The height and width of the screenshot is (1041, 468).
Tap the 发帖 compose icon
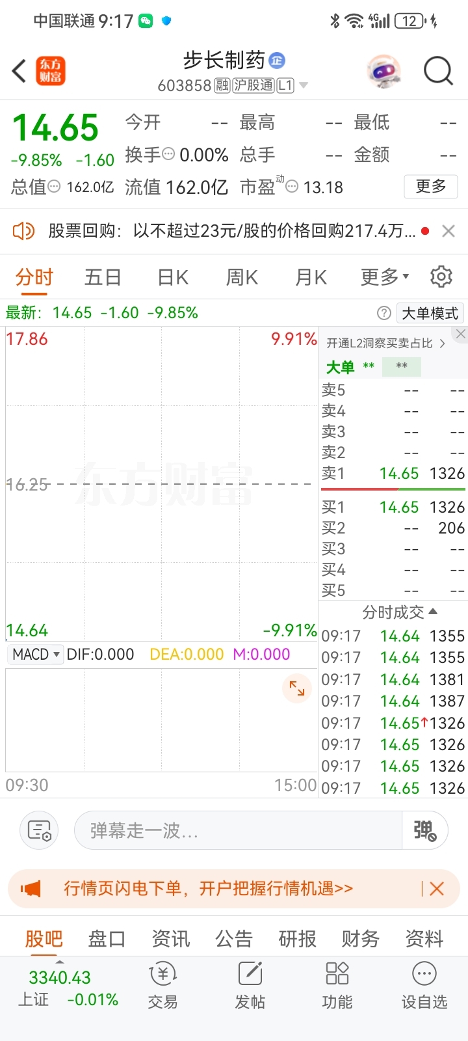tap(250, 974)
